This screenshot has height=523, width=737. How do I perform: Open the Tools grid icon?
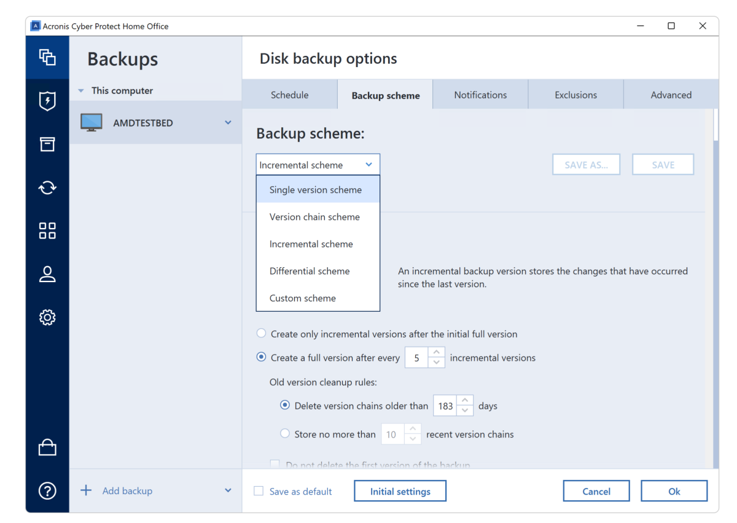point(47,230)
